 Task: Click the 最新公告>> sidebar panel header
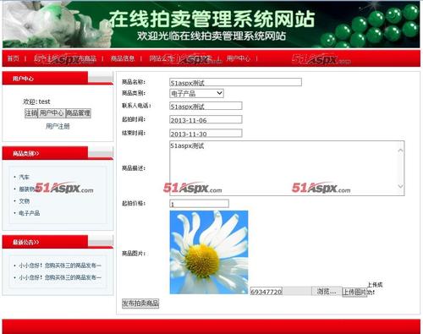click(58, 242)
